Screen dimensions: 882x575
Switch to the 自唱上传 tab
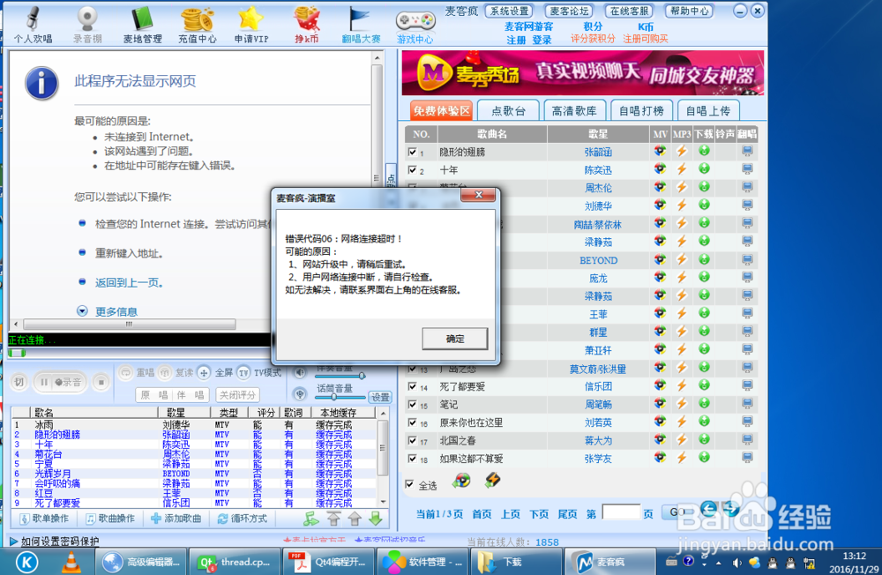pyautogui.click(x=708, y=111)
